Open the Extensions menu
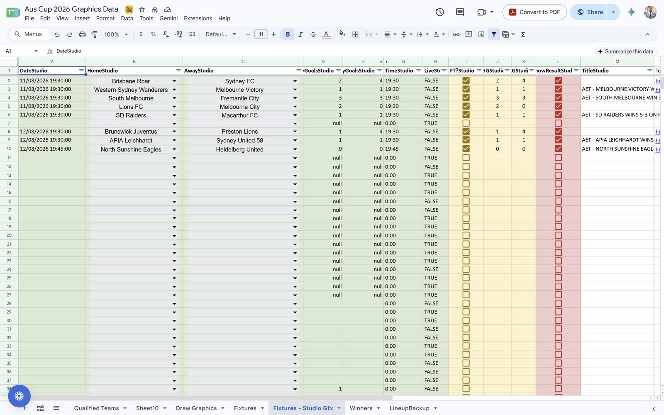This screenshot has width=664, height=415. point(198,18)
